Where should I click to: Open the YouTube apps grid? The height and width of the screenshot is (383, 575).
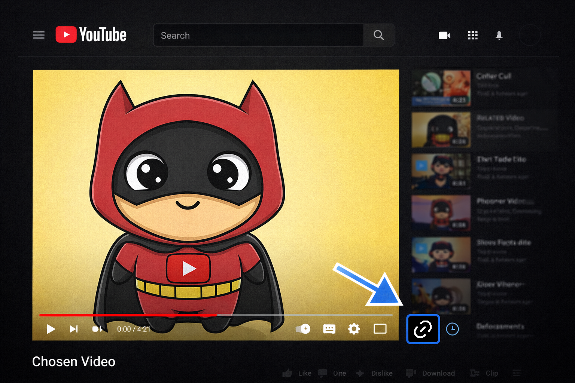tap(472, 35)
